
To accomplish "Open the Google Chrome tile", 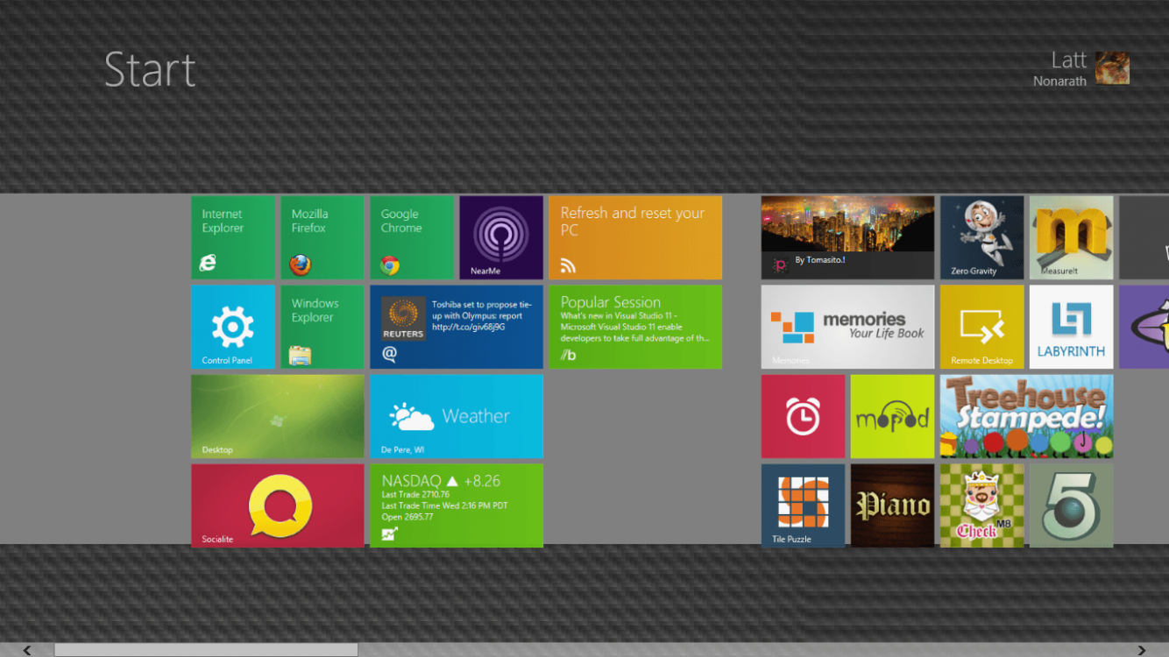I will pos(411,237).
